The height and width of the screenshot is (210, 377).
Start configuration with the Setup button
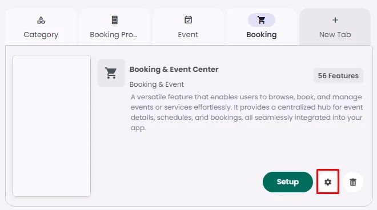288,182
